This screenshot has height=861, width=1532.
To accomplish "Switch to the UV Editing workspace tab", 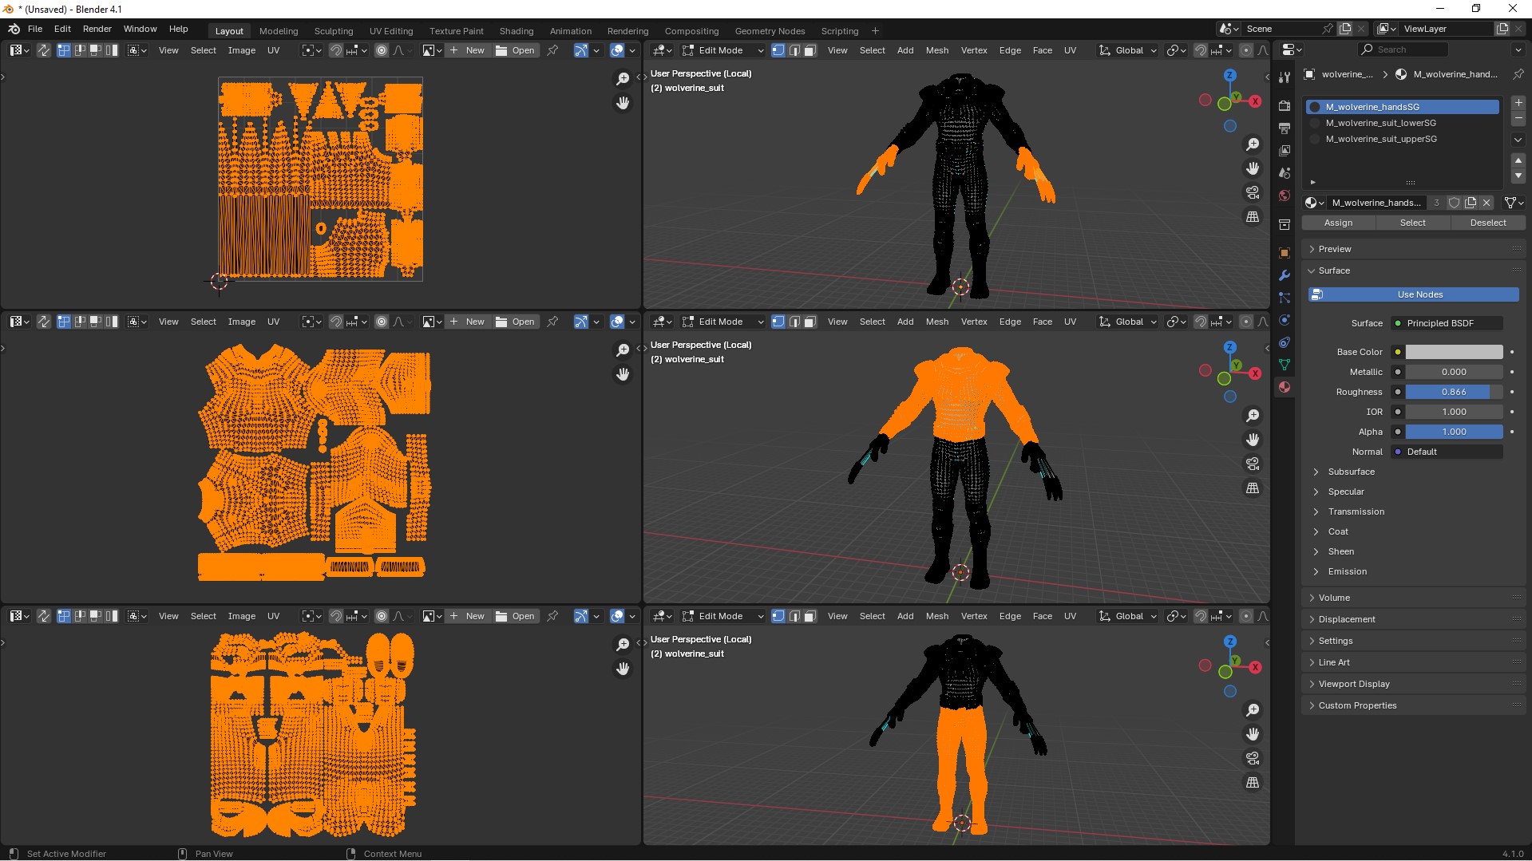I will click(x=390, y=30).
